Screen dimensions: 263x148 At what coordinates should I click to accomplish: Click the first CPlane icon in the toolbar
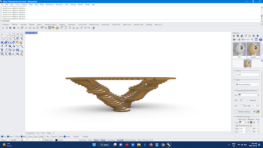[x=3, y=28]
